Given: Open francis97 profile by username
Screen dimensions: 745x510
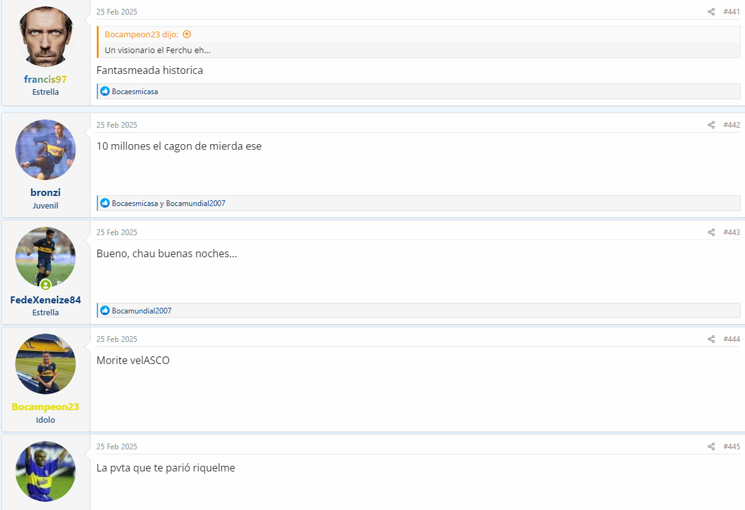Looking at the screenshot, I should pyautogui.click(x=46, y=79).
